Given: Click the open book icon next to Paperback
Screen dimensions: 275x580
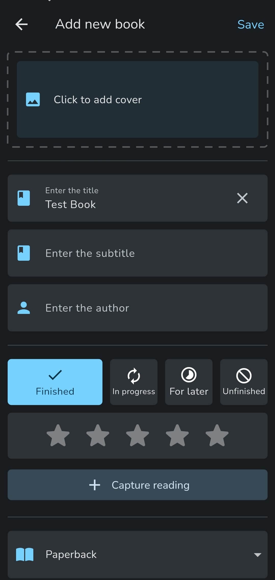Looking at the screenshot, I should point(25,554).
